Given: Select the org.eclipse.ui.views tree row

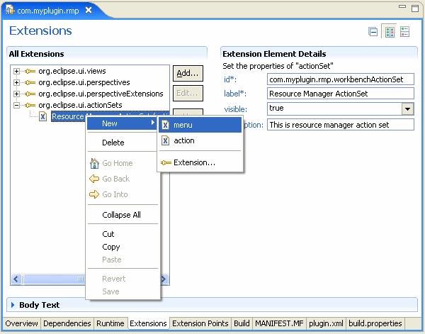Looking at the screenshot, I should click(72, 71).
